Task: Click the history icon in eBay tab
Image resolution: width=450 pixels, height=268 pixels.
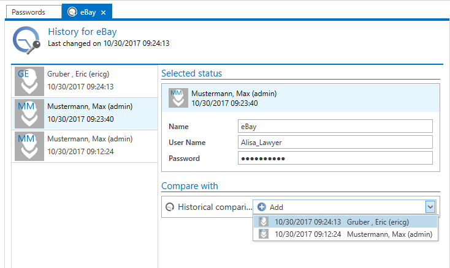Action: click(72, 12)
